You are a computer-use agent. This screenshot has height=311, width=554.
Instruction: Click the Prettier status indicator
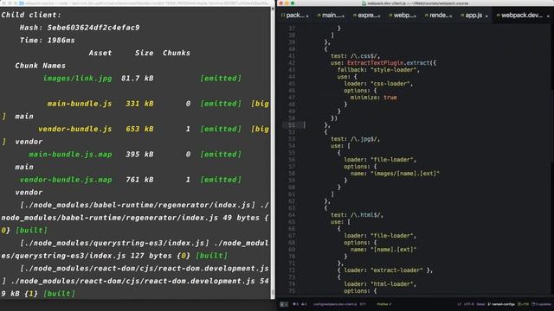tap(383, 304)
